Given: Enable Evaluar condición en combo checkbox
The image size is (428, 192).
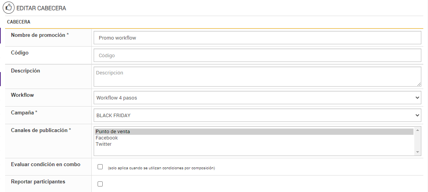Looking at the screenshot, I should tap(100, 167).
